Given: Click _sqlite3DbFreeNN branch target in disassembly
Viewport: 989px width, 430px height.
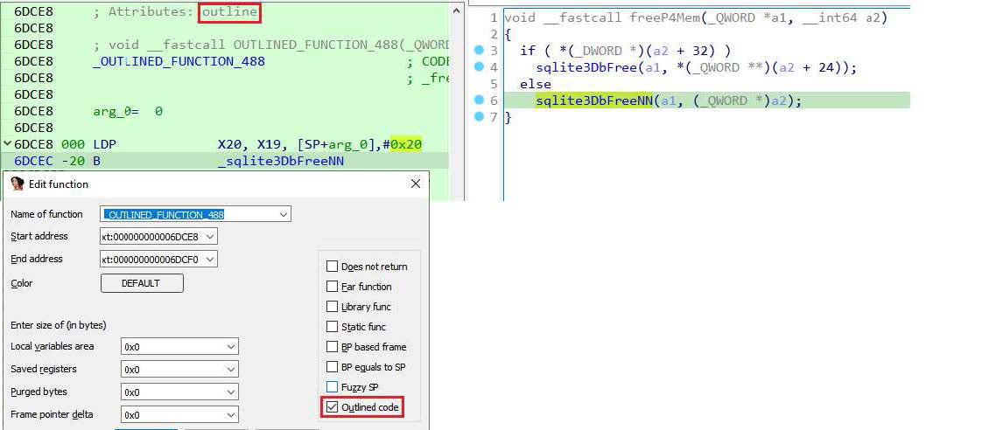Looking at the screenshot, I should click(x=281, y=161).
